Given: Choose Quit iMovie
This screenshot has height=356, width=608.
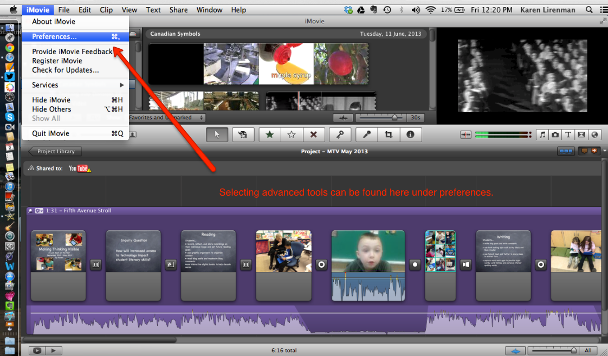Looking at the screenshot, I should pos(75,133).
